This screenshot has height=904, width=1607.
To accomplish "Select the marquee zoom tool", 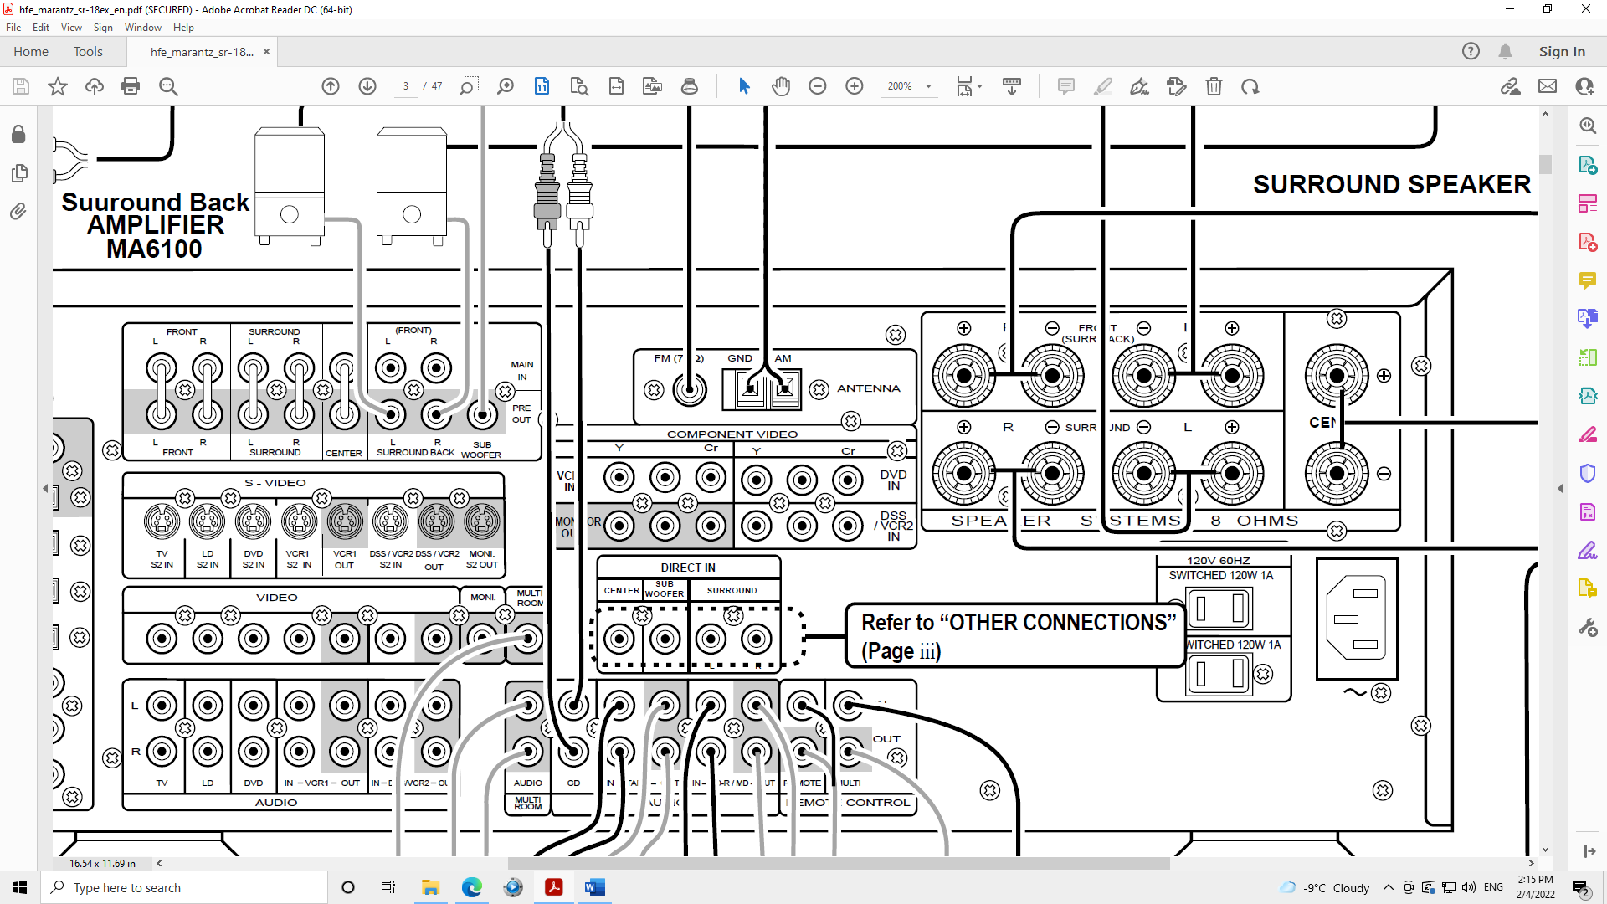I will [x=469, y=86].
